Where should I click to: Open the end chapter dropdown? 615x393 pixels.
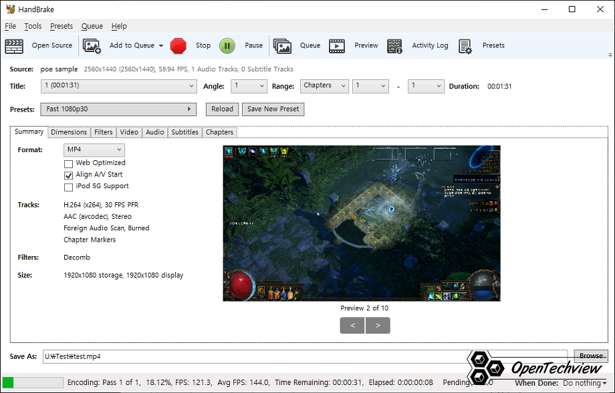(x=426, y=86)
